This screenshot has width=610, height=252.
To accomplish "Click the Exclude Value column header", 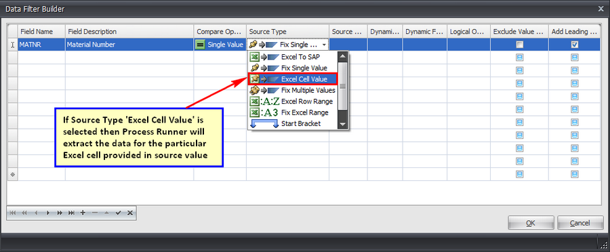I will (520, 32).
